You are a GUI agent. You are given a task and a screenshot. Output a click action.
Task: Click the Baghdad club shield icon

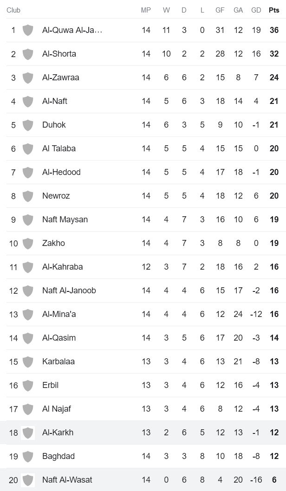pyautogui.click(x=28, y=456)
